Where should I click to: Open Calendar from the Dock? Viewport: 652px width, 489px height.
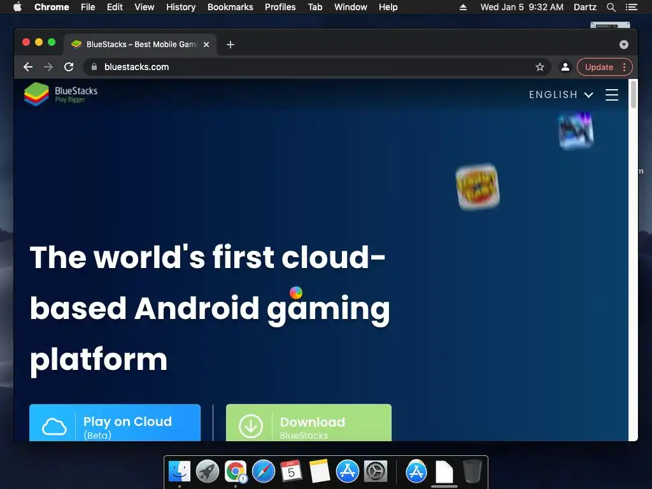[x=291, y=471]
